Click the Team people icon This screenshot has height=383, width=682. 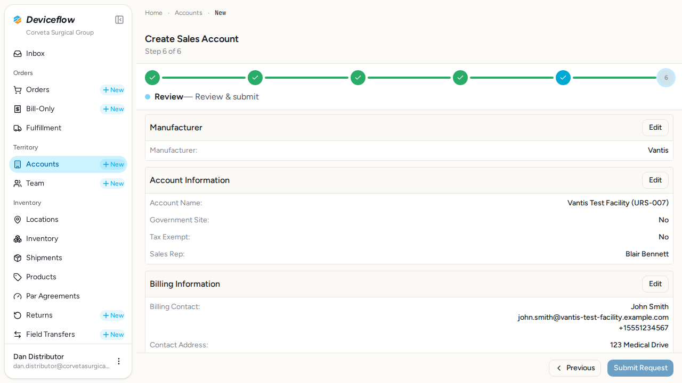(x=18, y=184)
